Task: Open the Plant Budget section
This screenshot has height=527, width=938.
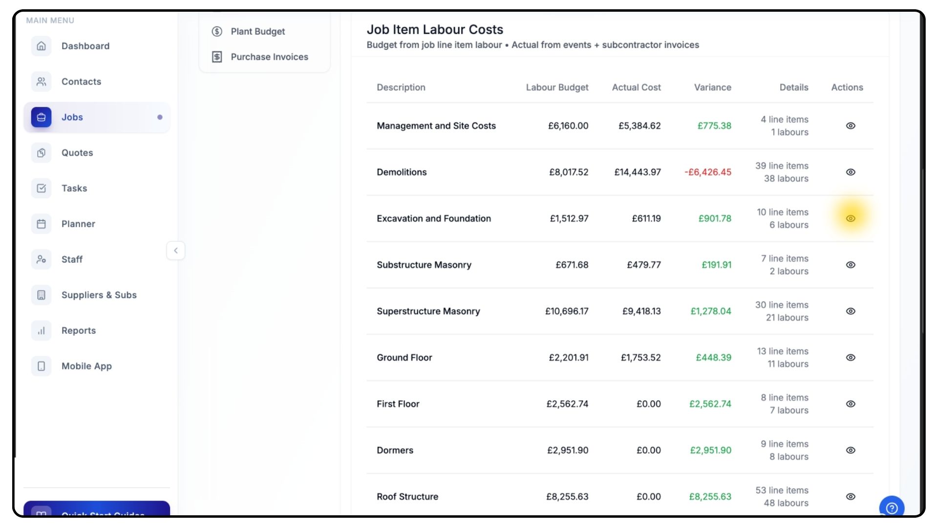Action: (x=257, y=32)
